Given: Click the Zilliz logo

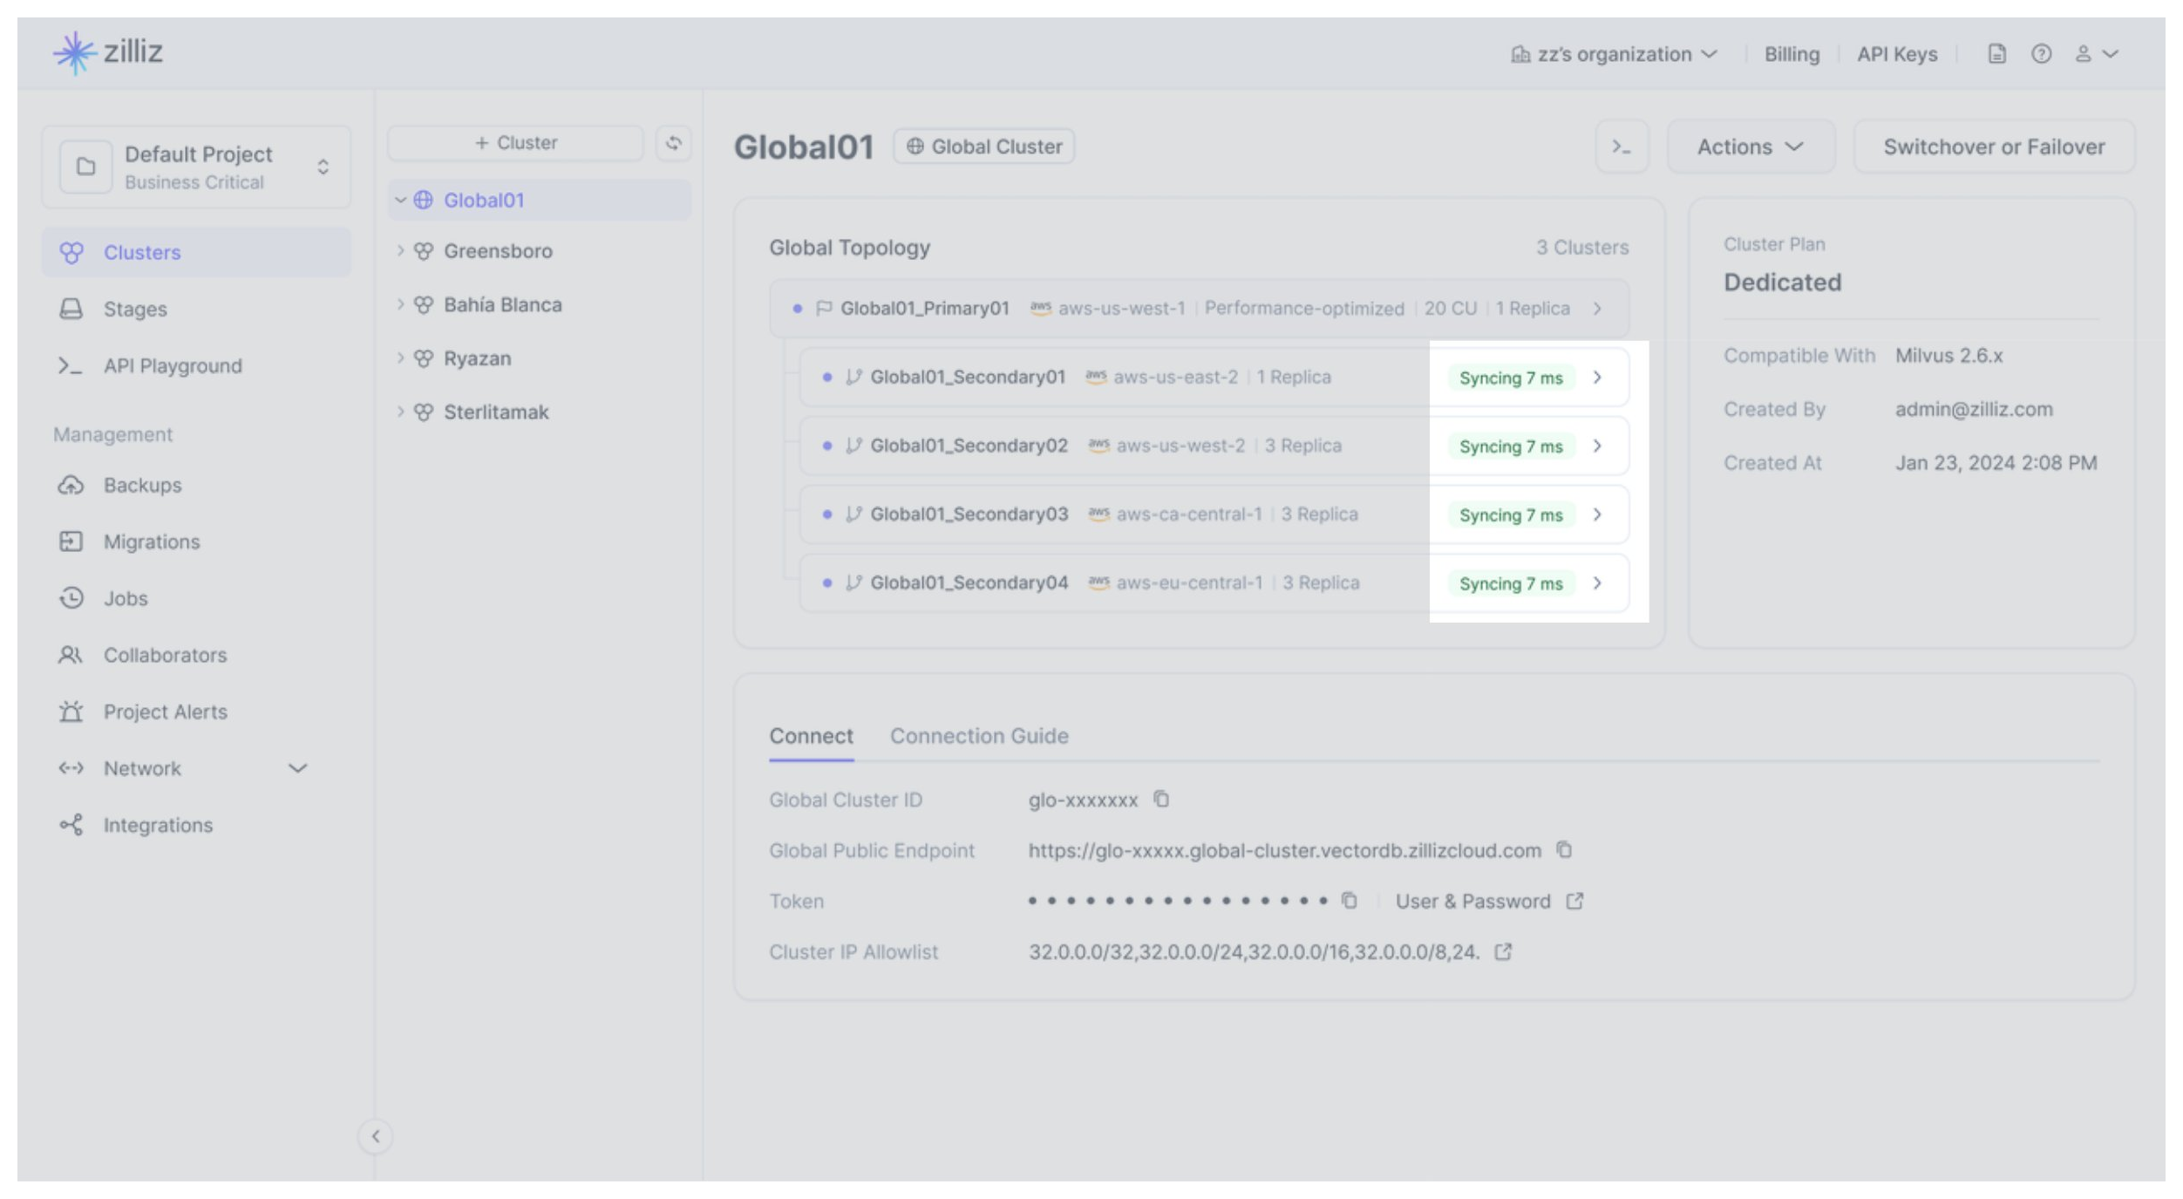Looking at the screenshot, I should (108, 52).
